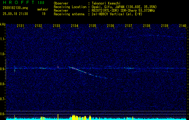Click the 2133 time axis label

pos(56,25)
